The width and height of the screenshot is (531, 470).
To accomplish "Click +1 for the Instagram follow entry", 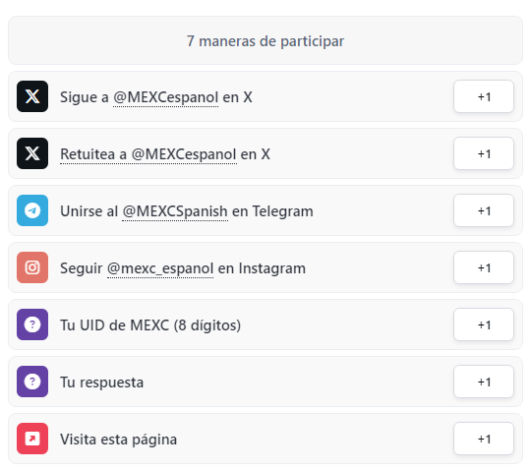I will [x=484, y=267].
